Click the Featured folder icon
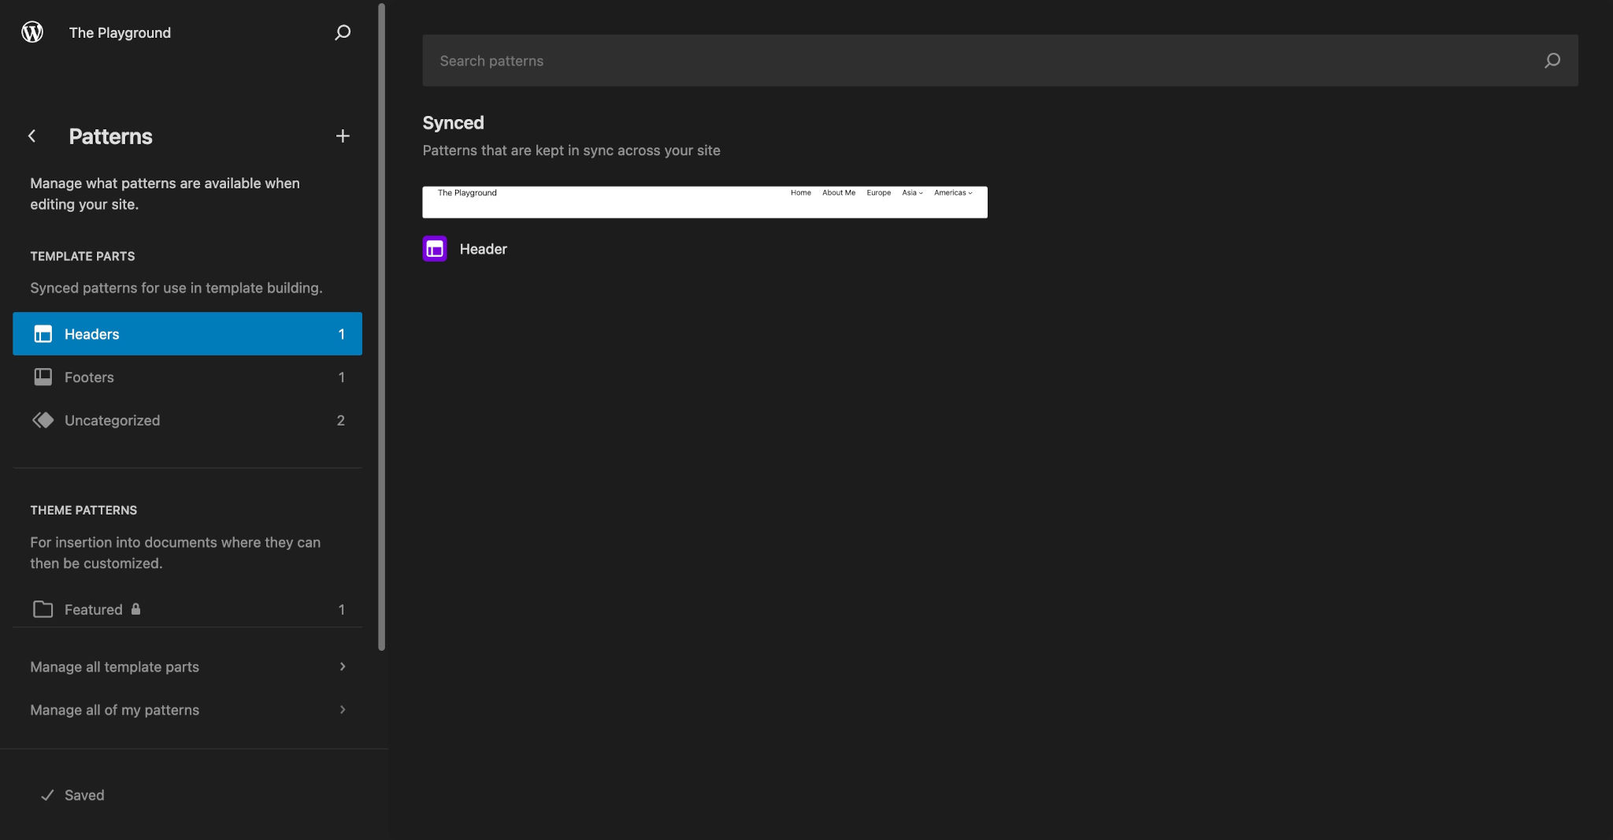1613x840 pixels. 43,609
